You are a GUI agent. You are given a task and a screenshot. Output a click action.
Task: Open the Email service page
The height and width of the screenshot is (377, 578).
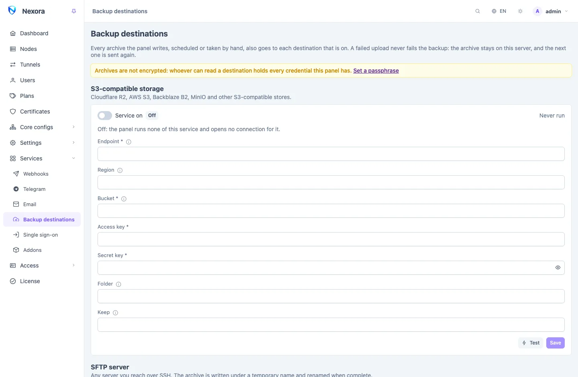42,204
